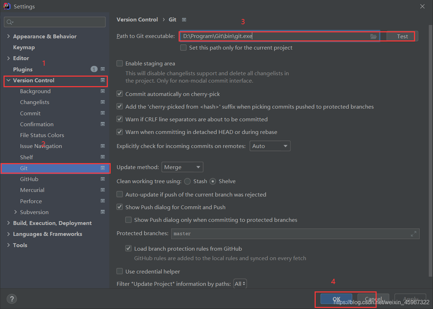The width and height of the screenshot is (433, 309).
Task: Click project-level icon on Background row
Action: [x=103, y=91]
